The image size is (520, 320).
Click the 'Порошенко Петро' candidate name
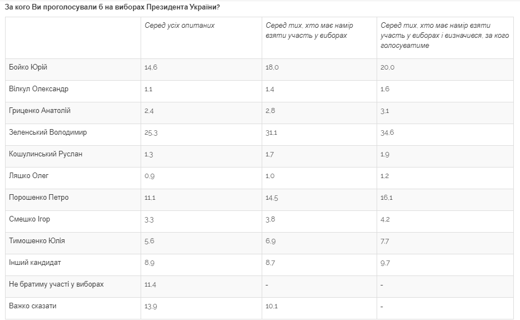pyautogui.click(x=39, y=198)
